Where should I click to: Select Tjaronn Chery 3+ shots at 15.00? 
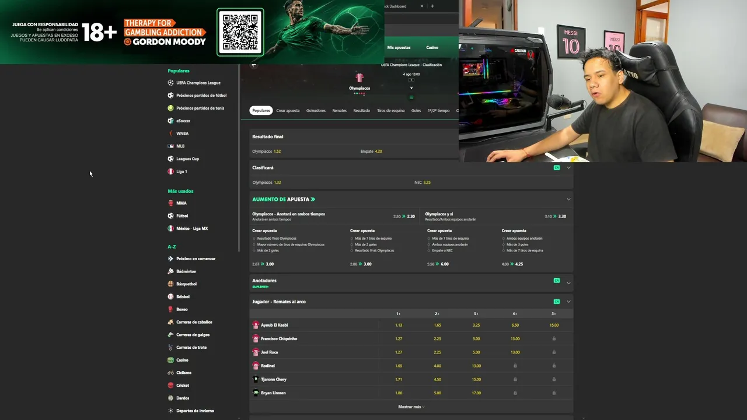[476, 379]
